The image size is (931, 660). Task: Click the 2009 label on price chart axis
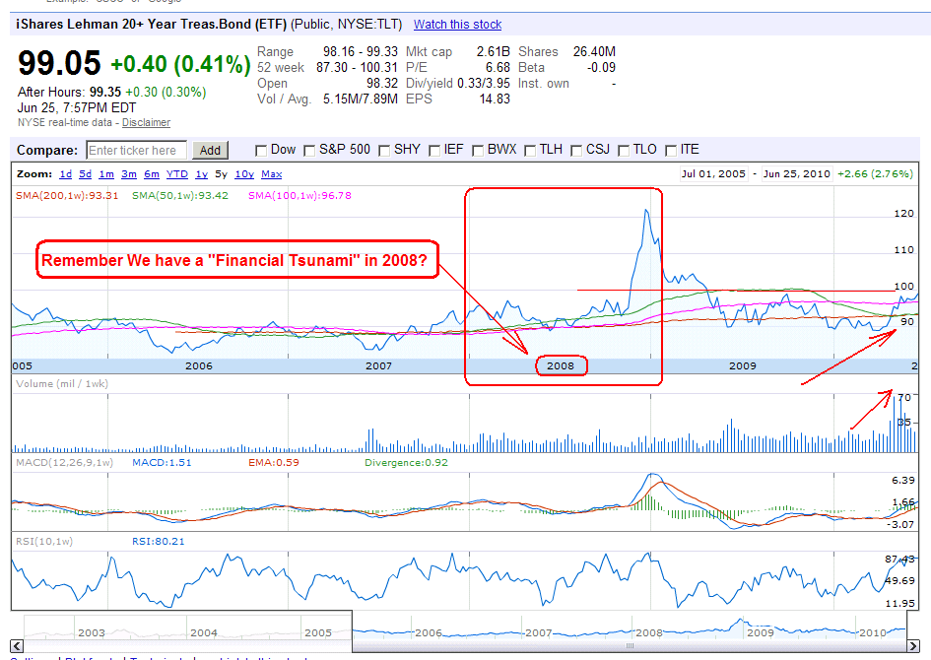pos(743,365)
